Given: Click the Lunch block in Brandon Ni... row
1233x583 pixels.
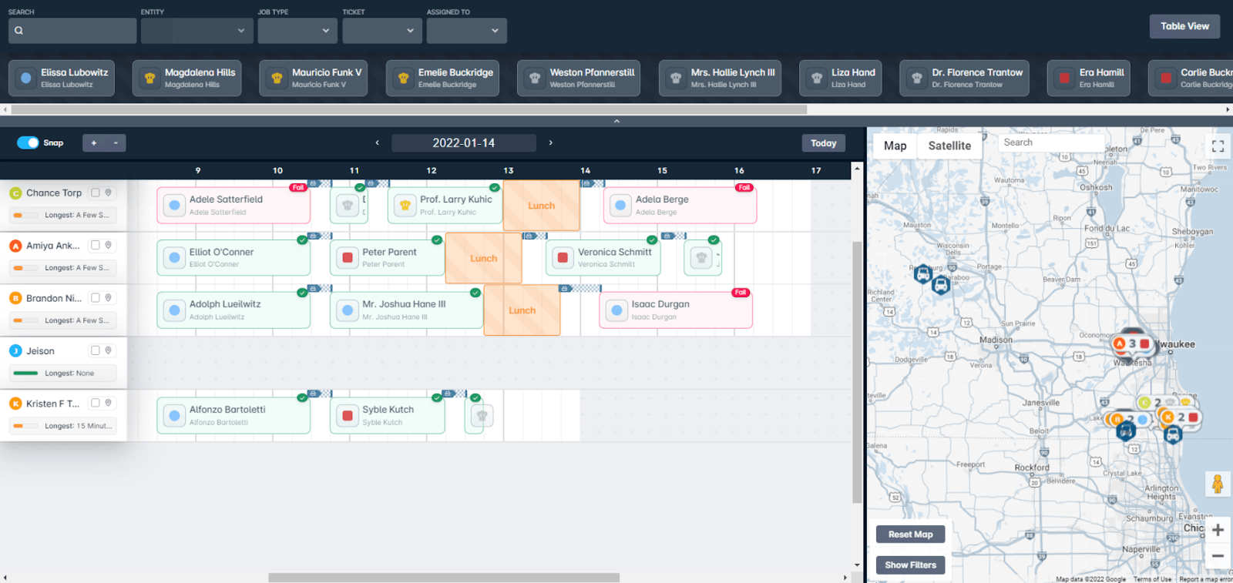Looking at the screenshot, I should tap(522, 310).
